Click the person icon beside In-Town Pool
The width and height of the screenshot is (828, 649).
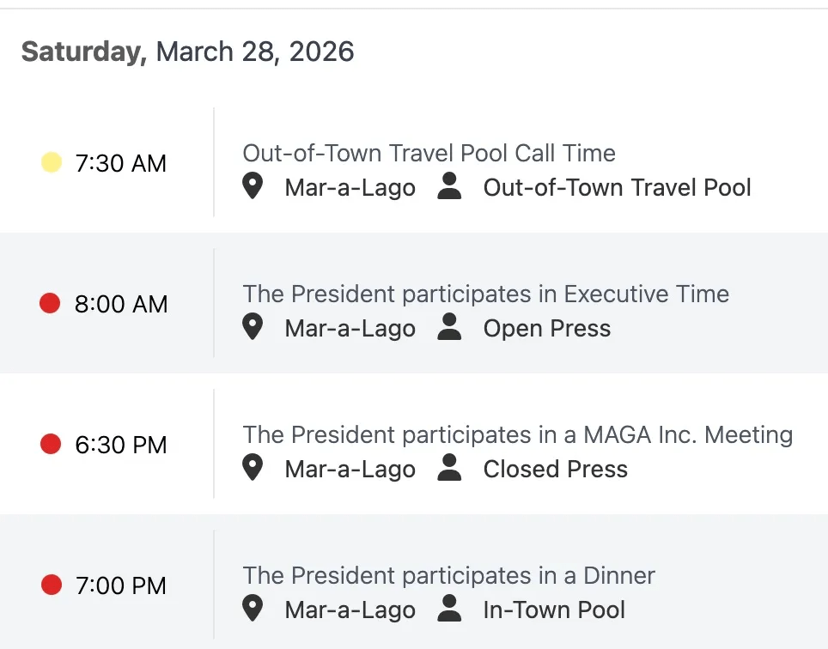coord(449,609)
